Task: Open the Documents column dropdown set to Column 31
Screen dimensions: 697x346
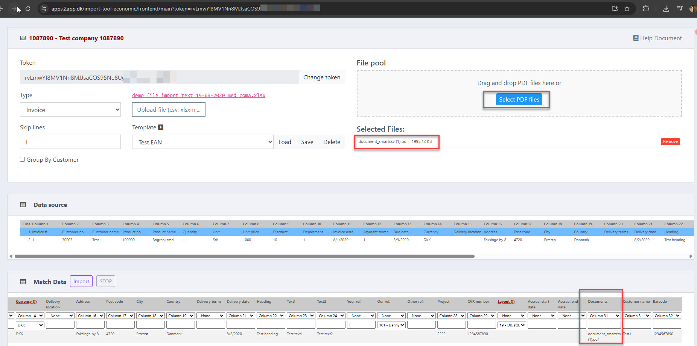Action: click(x=604, y=316)
